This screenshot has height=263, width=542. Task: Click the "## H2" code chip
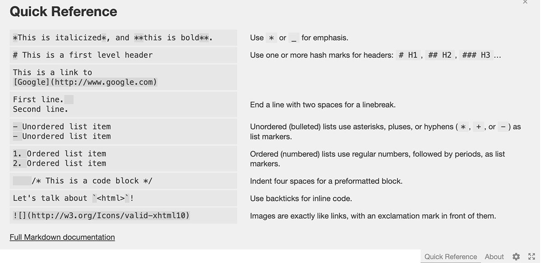(x=438, y=55)
